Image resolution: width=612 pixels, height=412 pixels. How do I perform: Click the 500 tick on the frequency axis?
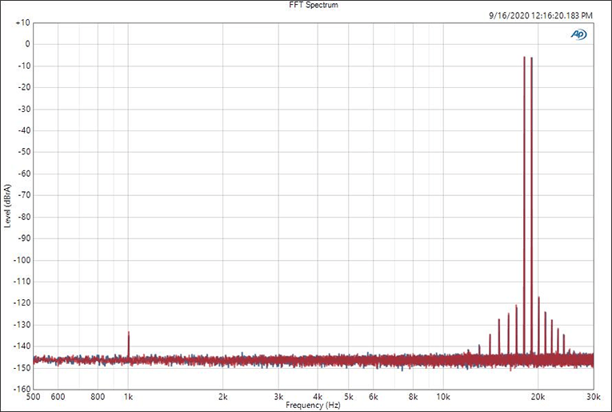34,397
